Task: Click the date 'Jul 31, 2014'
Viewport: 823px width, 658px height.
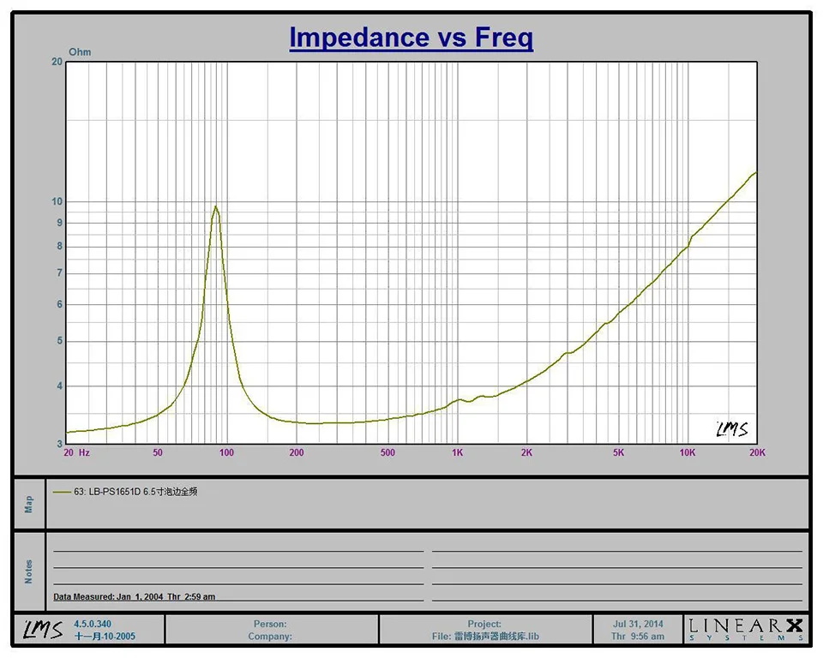Action: tap(638, 624)
